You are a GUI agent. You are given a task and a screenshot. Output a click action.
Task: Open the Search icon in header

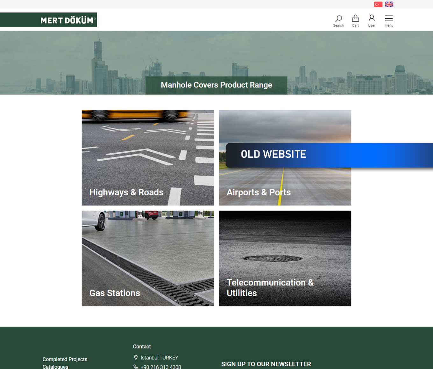(x=338, y=21)
